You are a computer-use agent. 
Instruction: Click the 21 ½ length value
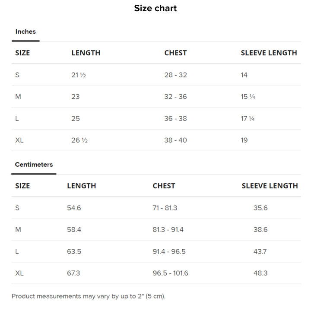click(x=79, y=75)
